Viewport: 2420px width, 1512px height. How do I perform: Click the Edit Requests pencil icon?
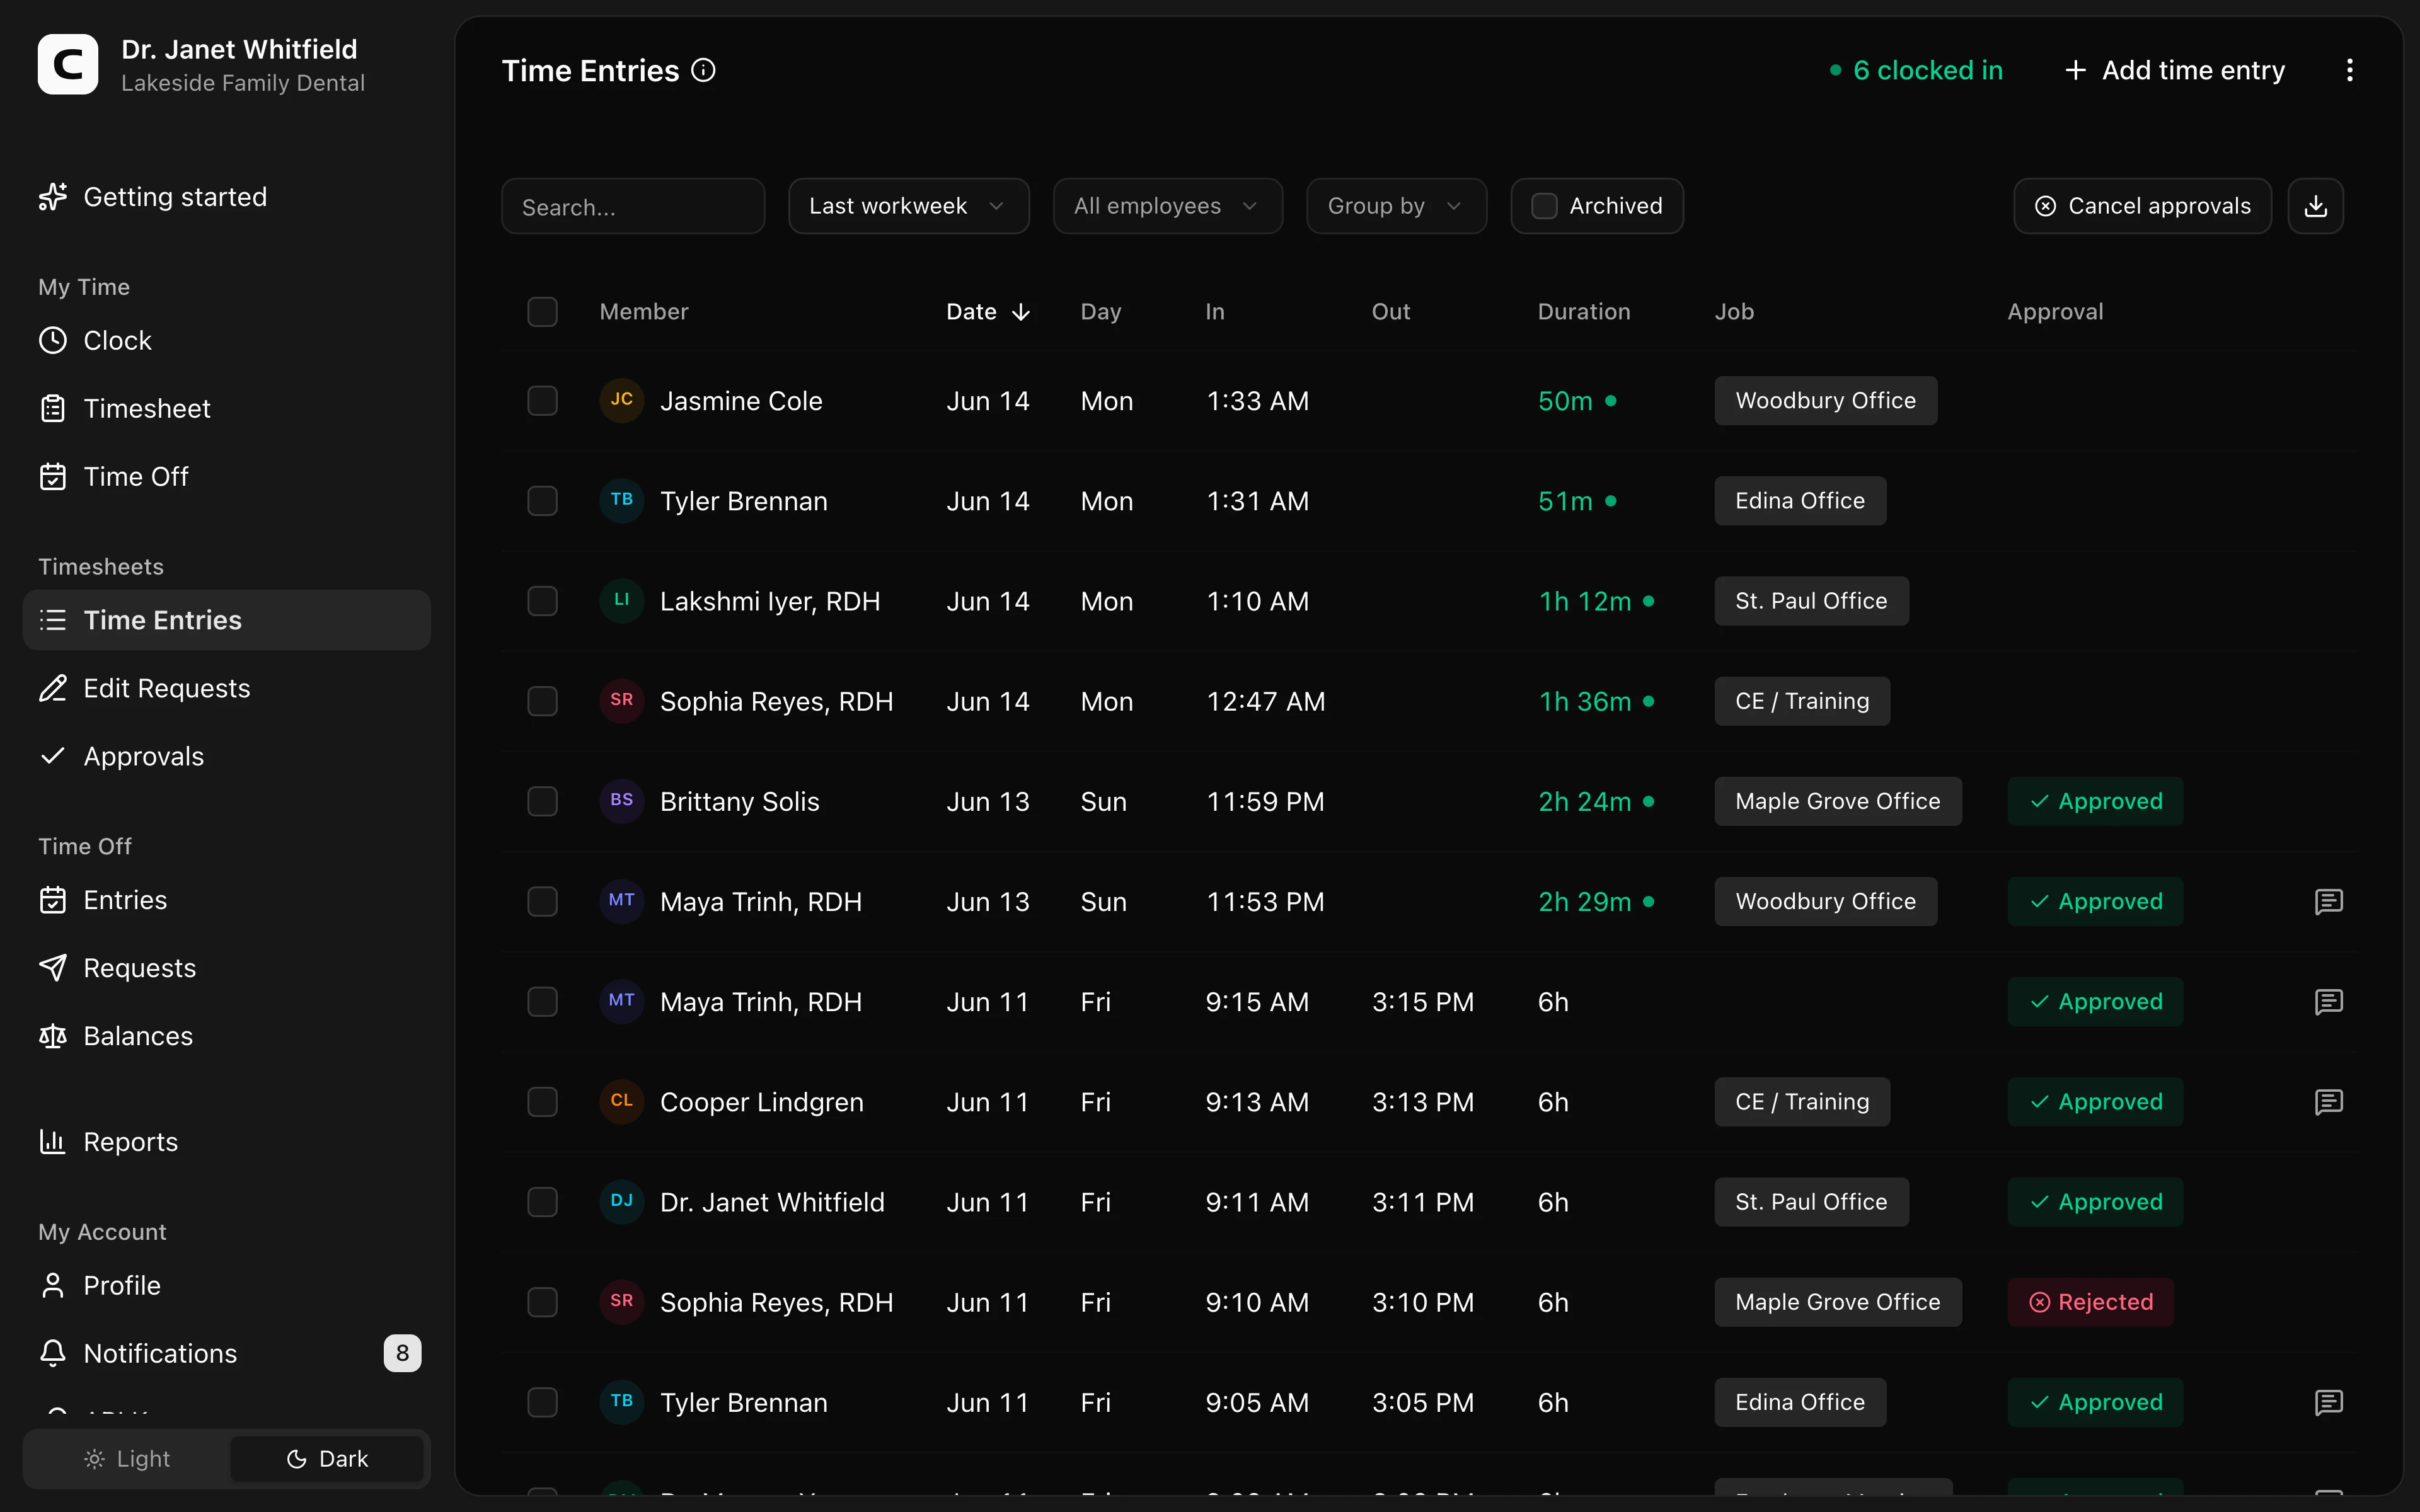coord(53,689)
